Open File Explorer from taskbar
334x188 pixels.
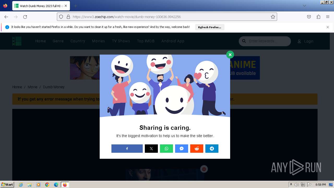[x=29, y=185]
